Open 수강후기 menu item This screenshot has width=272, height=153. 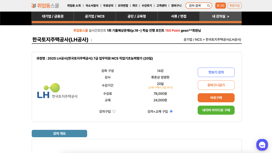point(146,6)
